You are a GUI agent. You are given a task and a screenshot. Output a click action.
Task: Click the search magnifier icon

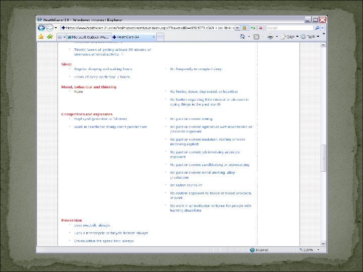coord(317,28)
